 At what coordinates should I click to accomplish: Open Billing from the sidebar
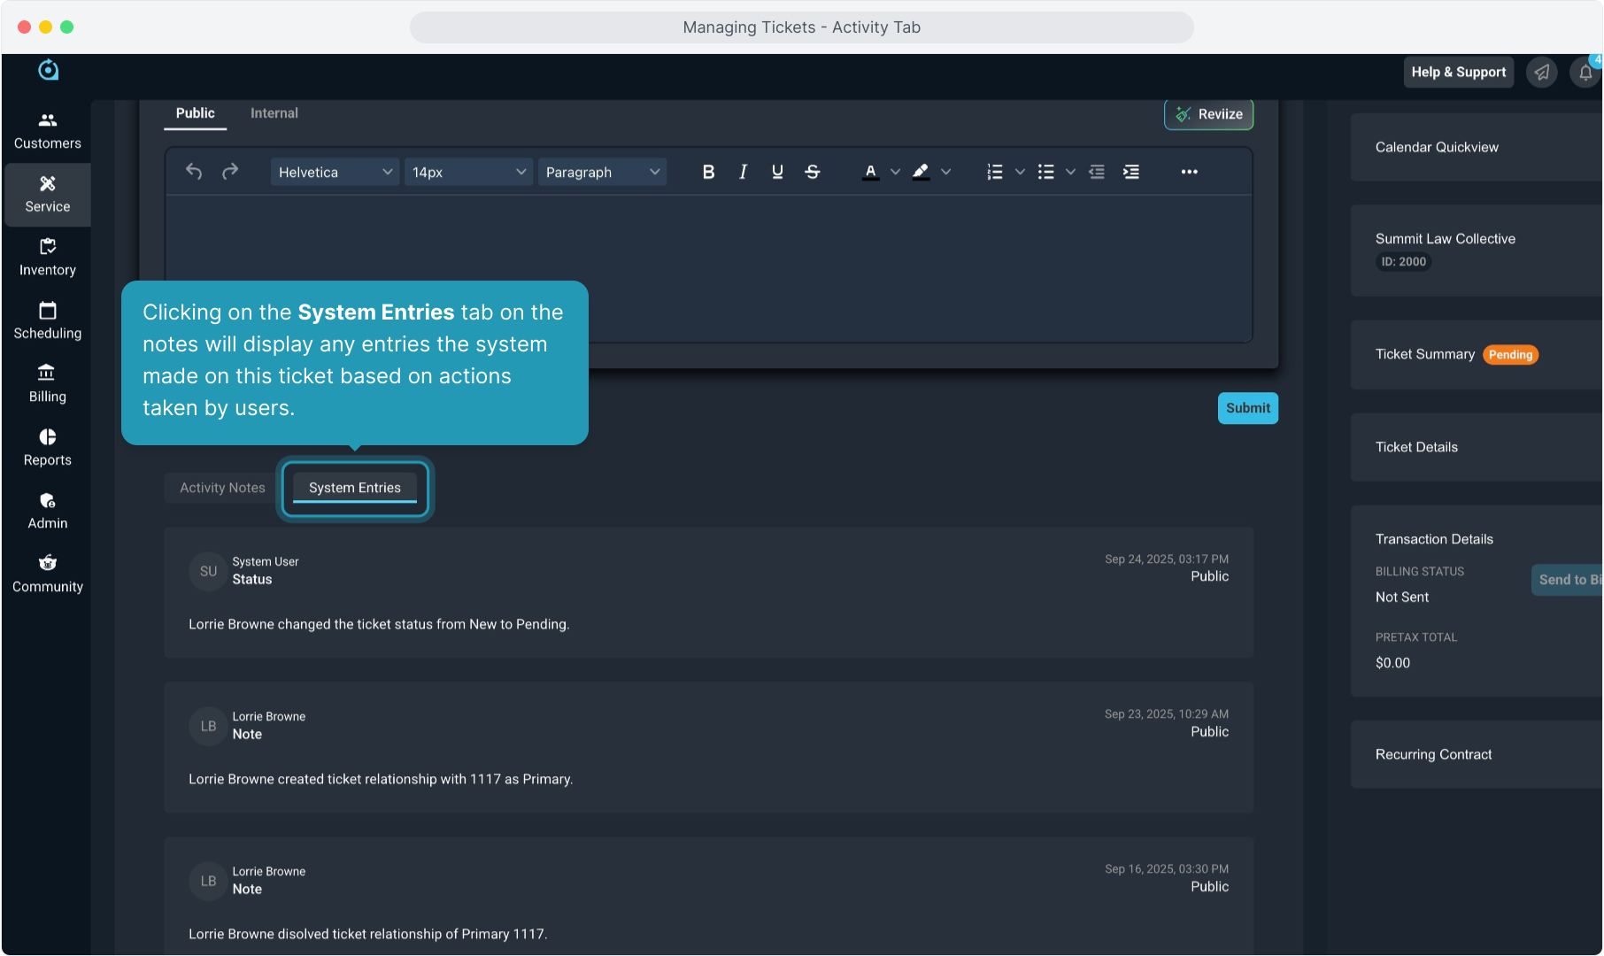tap(48, 384)
